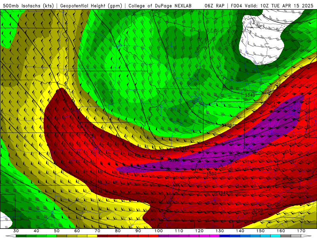Click the 30 knot legend value
317x238 pixels.
[16, 231]
